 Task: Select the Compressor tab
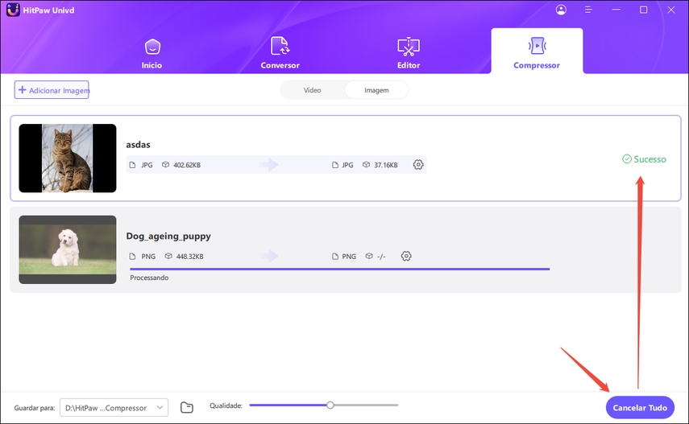click(x=537, y=51)
